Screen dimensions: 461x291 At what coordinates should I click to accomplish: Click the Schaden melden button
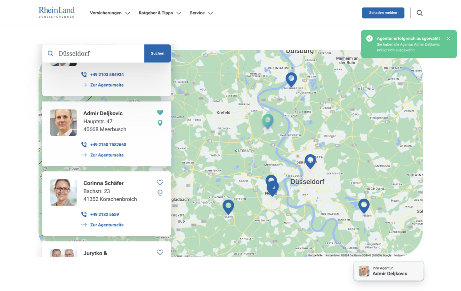pos(383,13)
